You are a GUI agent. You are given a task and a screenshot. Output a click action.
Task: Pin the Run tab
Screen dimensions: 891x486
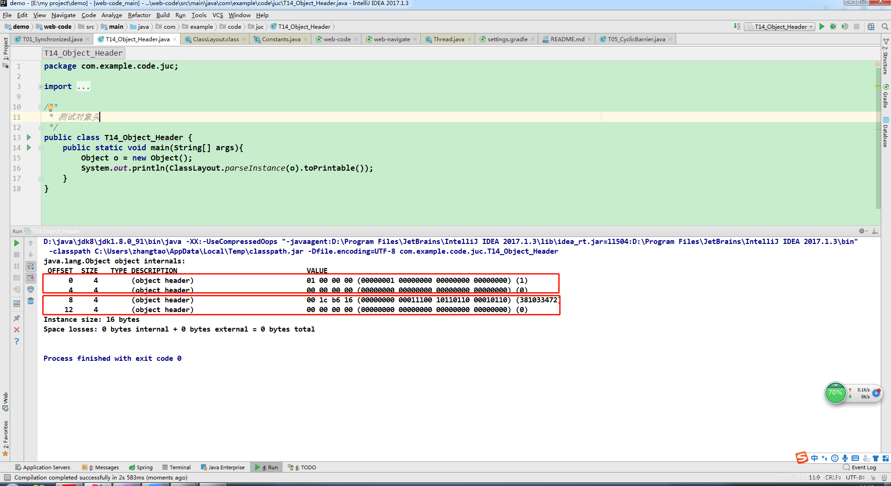pyautogui.click(x=17, y=318)
